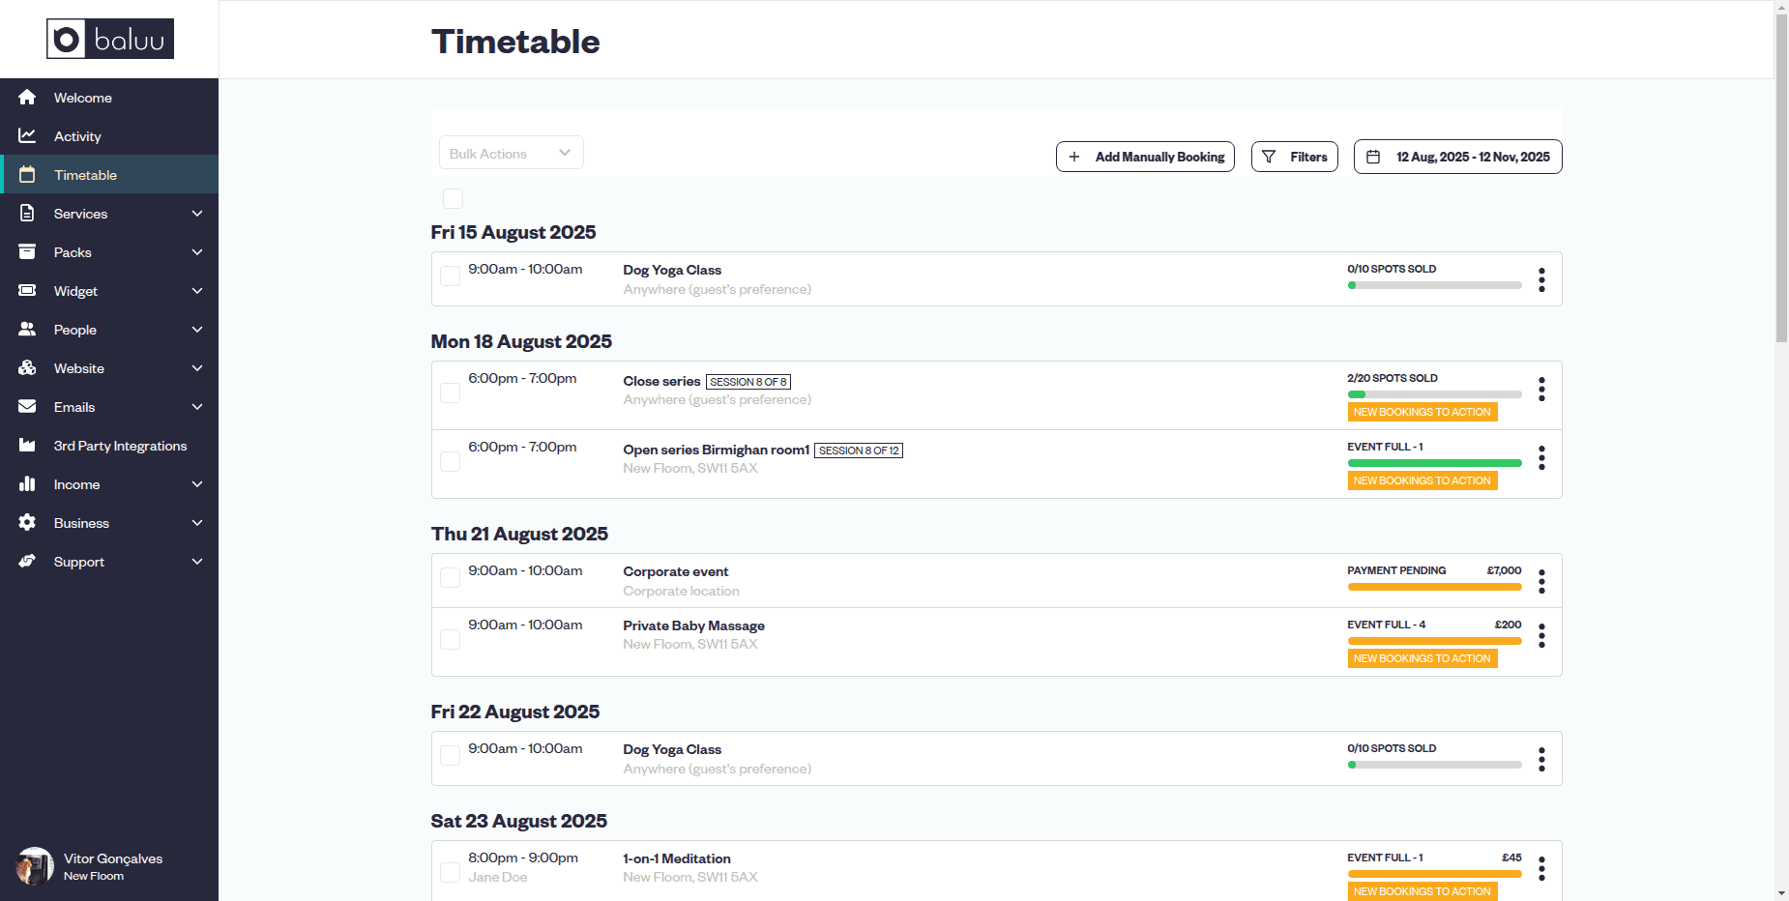
Task: Open the Bulk Actions dropdown
Action: click(511, 153)
